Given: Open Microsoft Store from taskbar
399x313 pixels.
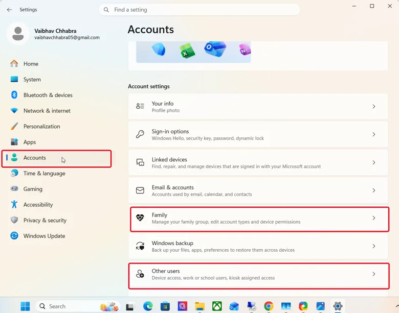Looking at the screenshot, I should [x=165, y=306].
